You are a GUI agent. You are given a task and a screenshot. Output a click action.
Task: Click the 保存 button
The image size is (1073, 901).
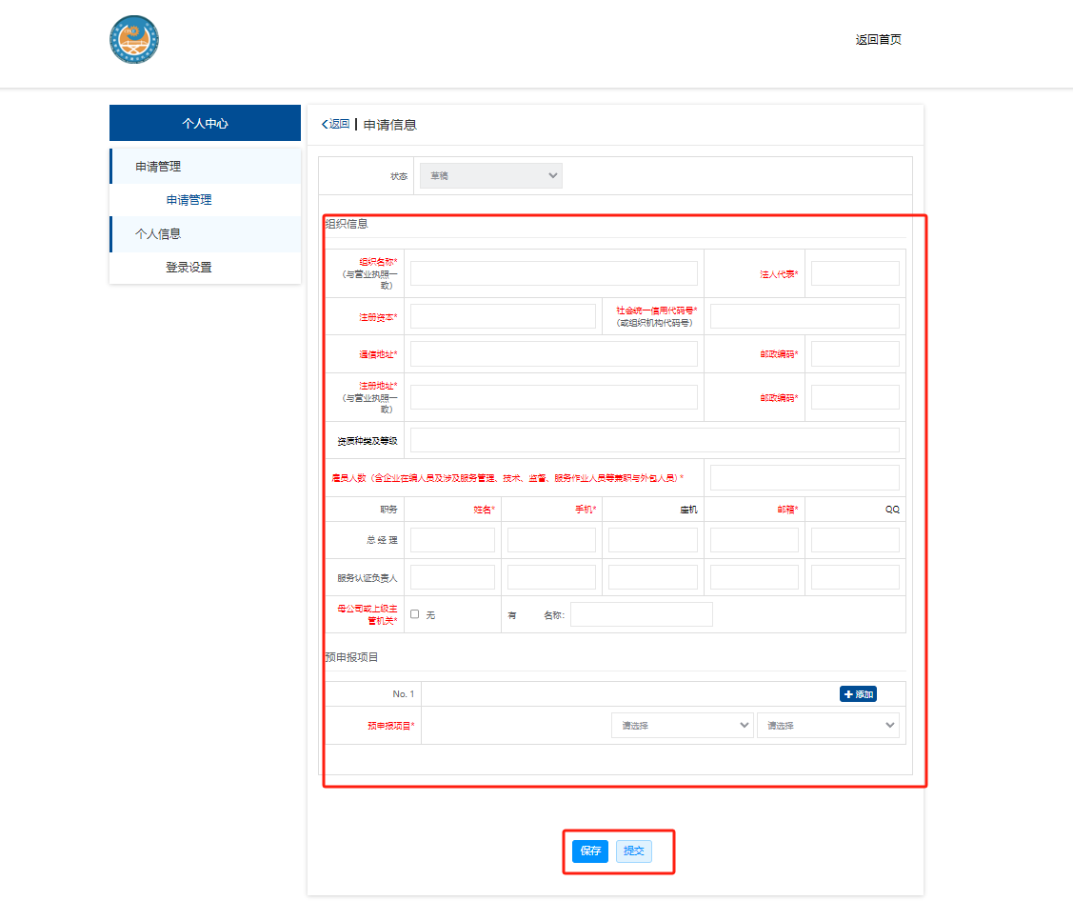click(590, 851)
